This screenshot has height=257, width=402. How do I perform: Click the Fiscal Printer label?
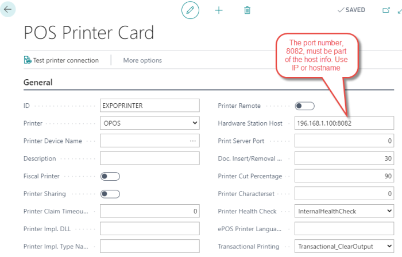tap(41, 176)
